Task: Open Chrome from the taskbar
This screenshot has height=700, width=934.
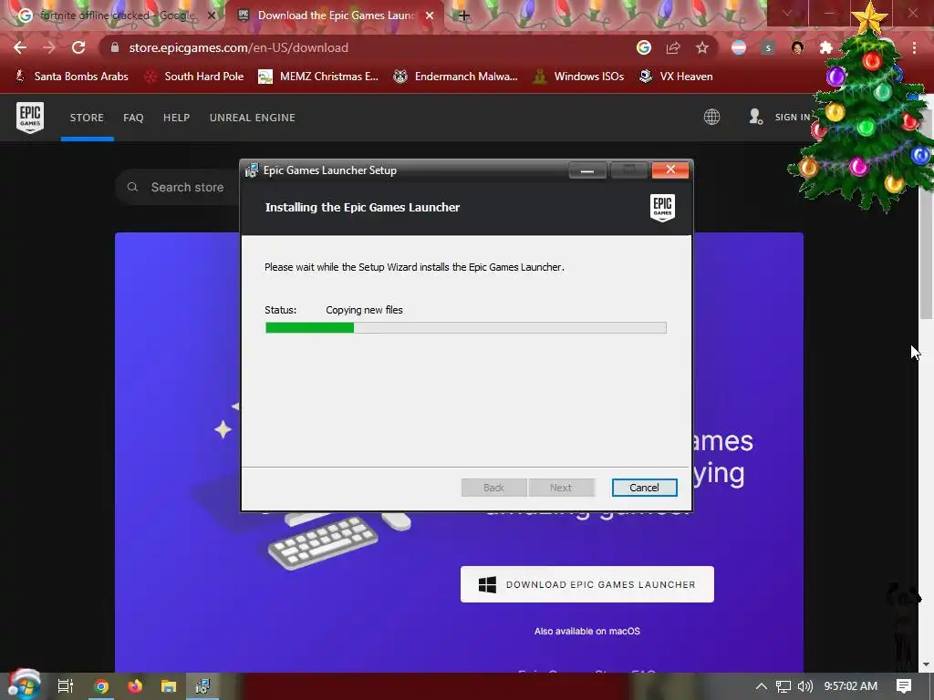Action: coord(101,686)
